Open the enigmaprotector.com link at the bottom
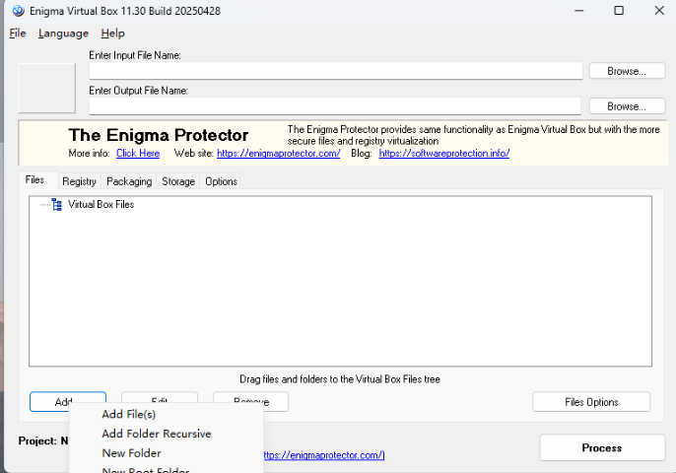Viewport: 676px width, 473px height. click(x=324, y=455)
